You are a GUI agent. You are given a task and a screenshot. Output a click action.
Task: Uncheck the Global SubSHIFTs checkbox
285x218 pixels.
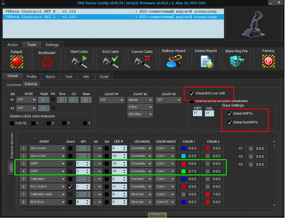point(230,122)
